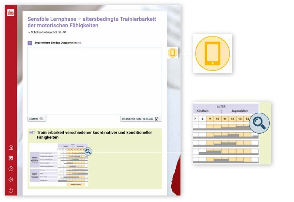This screenshot has height=202, width=294.
Task: Tick the 'Lösung für Kurs freigeben' checkbox
Action: tap(157, 119)
